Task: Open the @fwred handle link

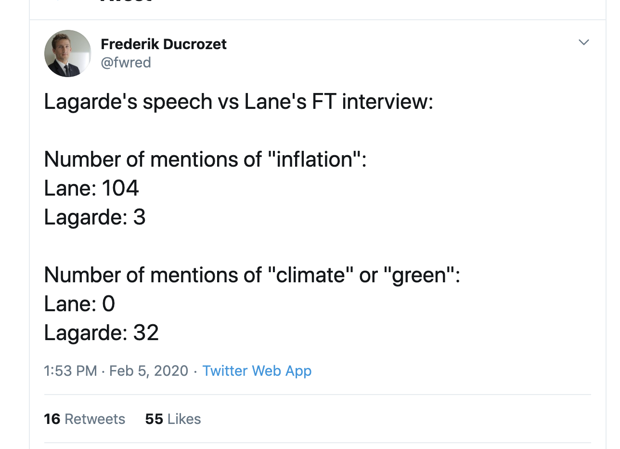Action: coord(126,62)
